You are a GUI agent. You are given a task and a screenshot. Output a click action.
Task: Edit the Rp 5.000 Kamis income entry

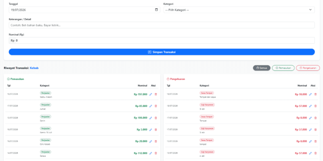151,129
